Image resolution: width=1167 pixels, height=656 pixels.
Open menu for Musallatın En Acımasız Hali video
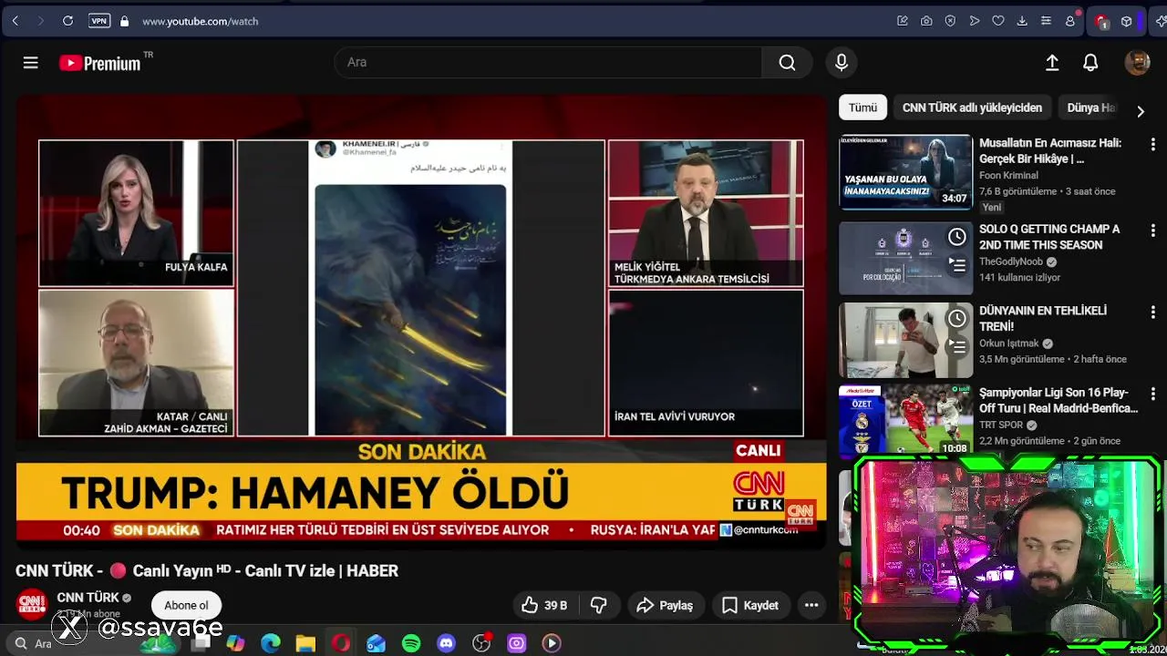coord(1152,145)
